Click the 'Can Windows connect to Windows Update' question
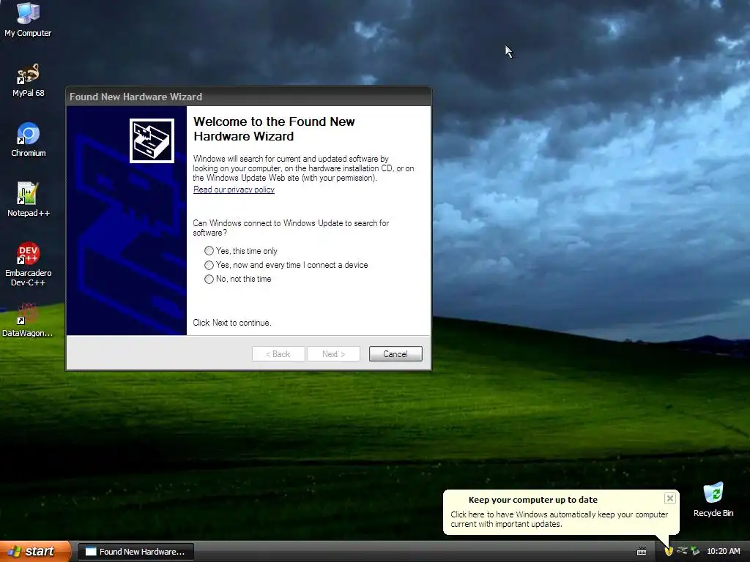The image size is (750, 562). click(x=291, y=228)
